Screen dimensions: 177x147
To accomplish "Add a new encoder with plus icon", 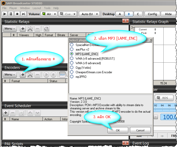I will [x=23, y=75].
